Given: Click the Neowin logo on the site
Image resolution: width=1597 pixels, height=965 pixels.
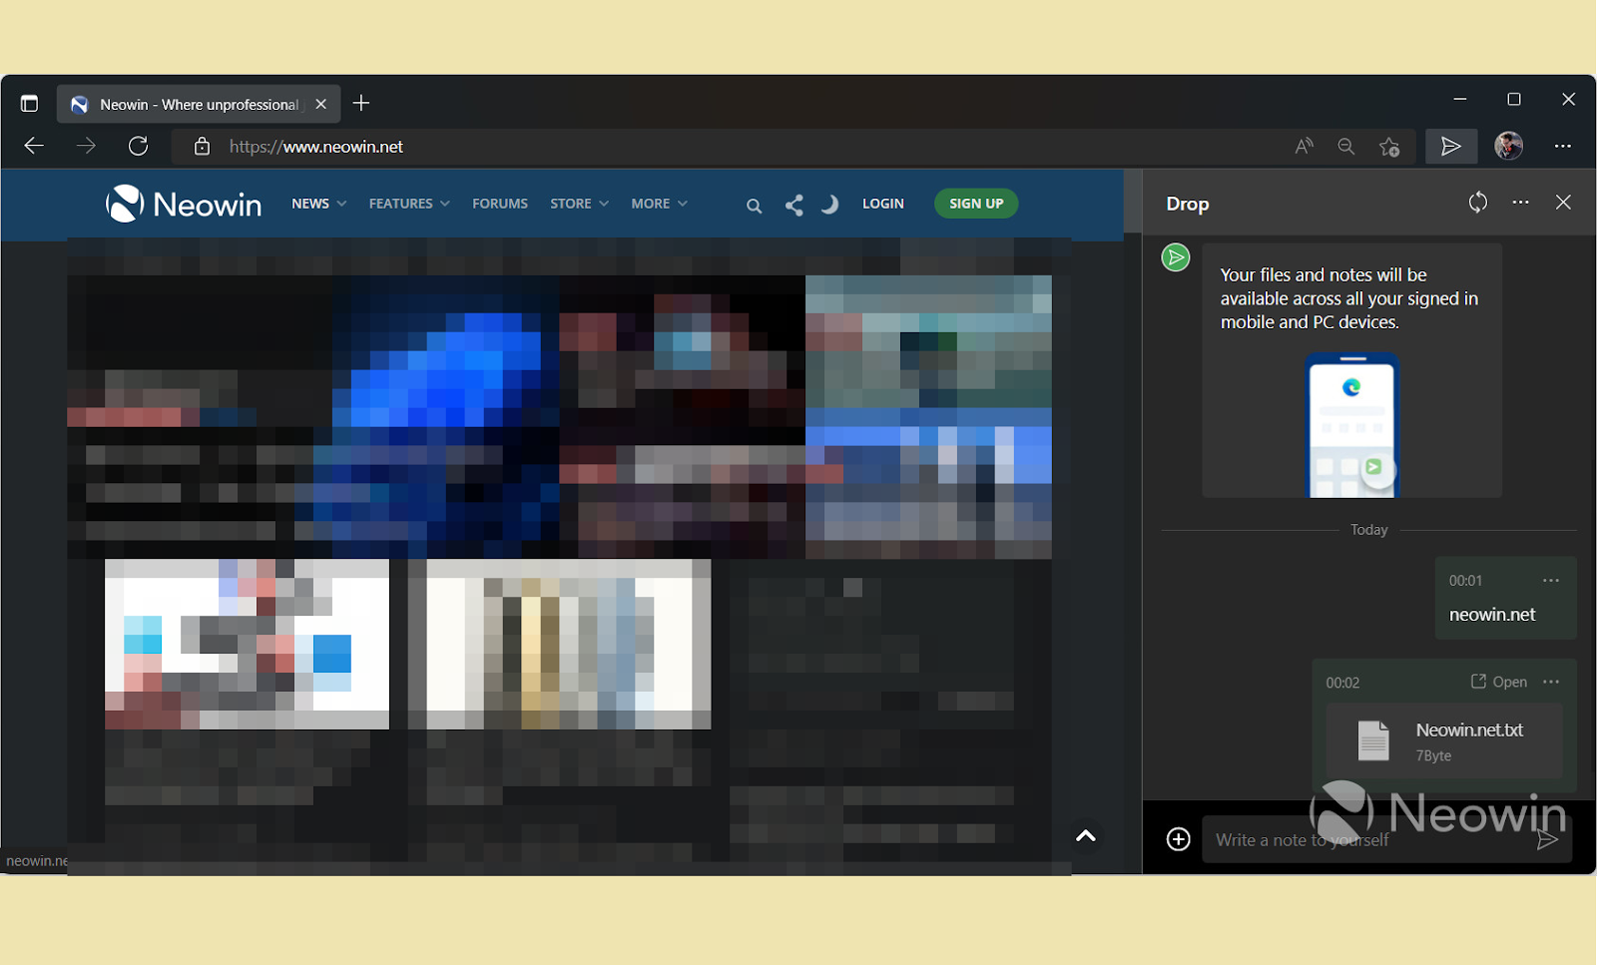Looking at the screenshot, I should point(184,204).
